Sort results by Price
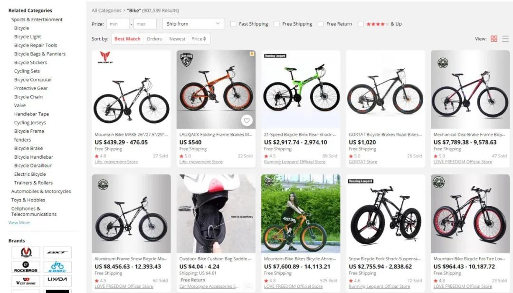This screenshot has width=513, height=293. coord(199,39)
